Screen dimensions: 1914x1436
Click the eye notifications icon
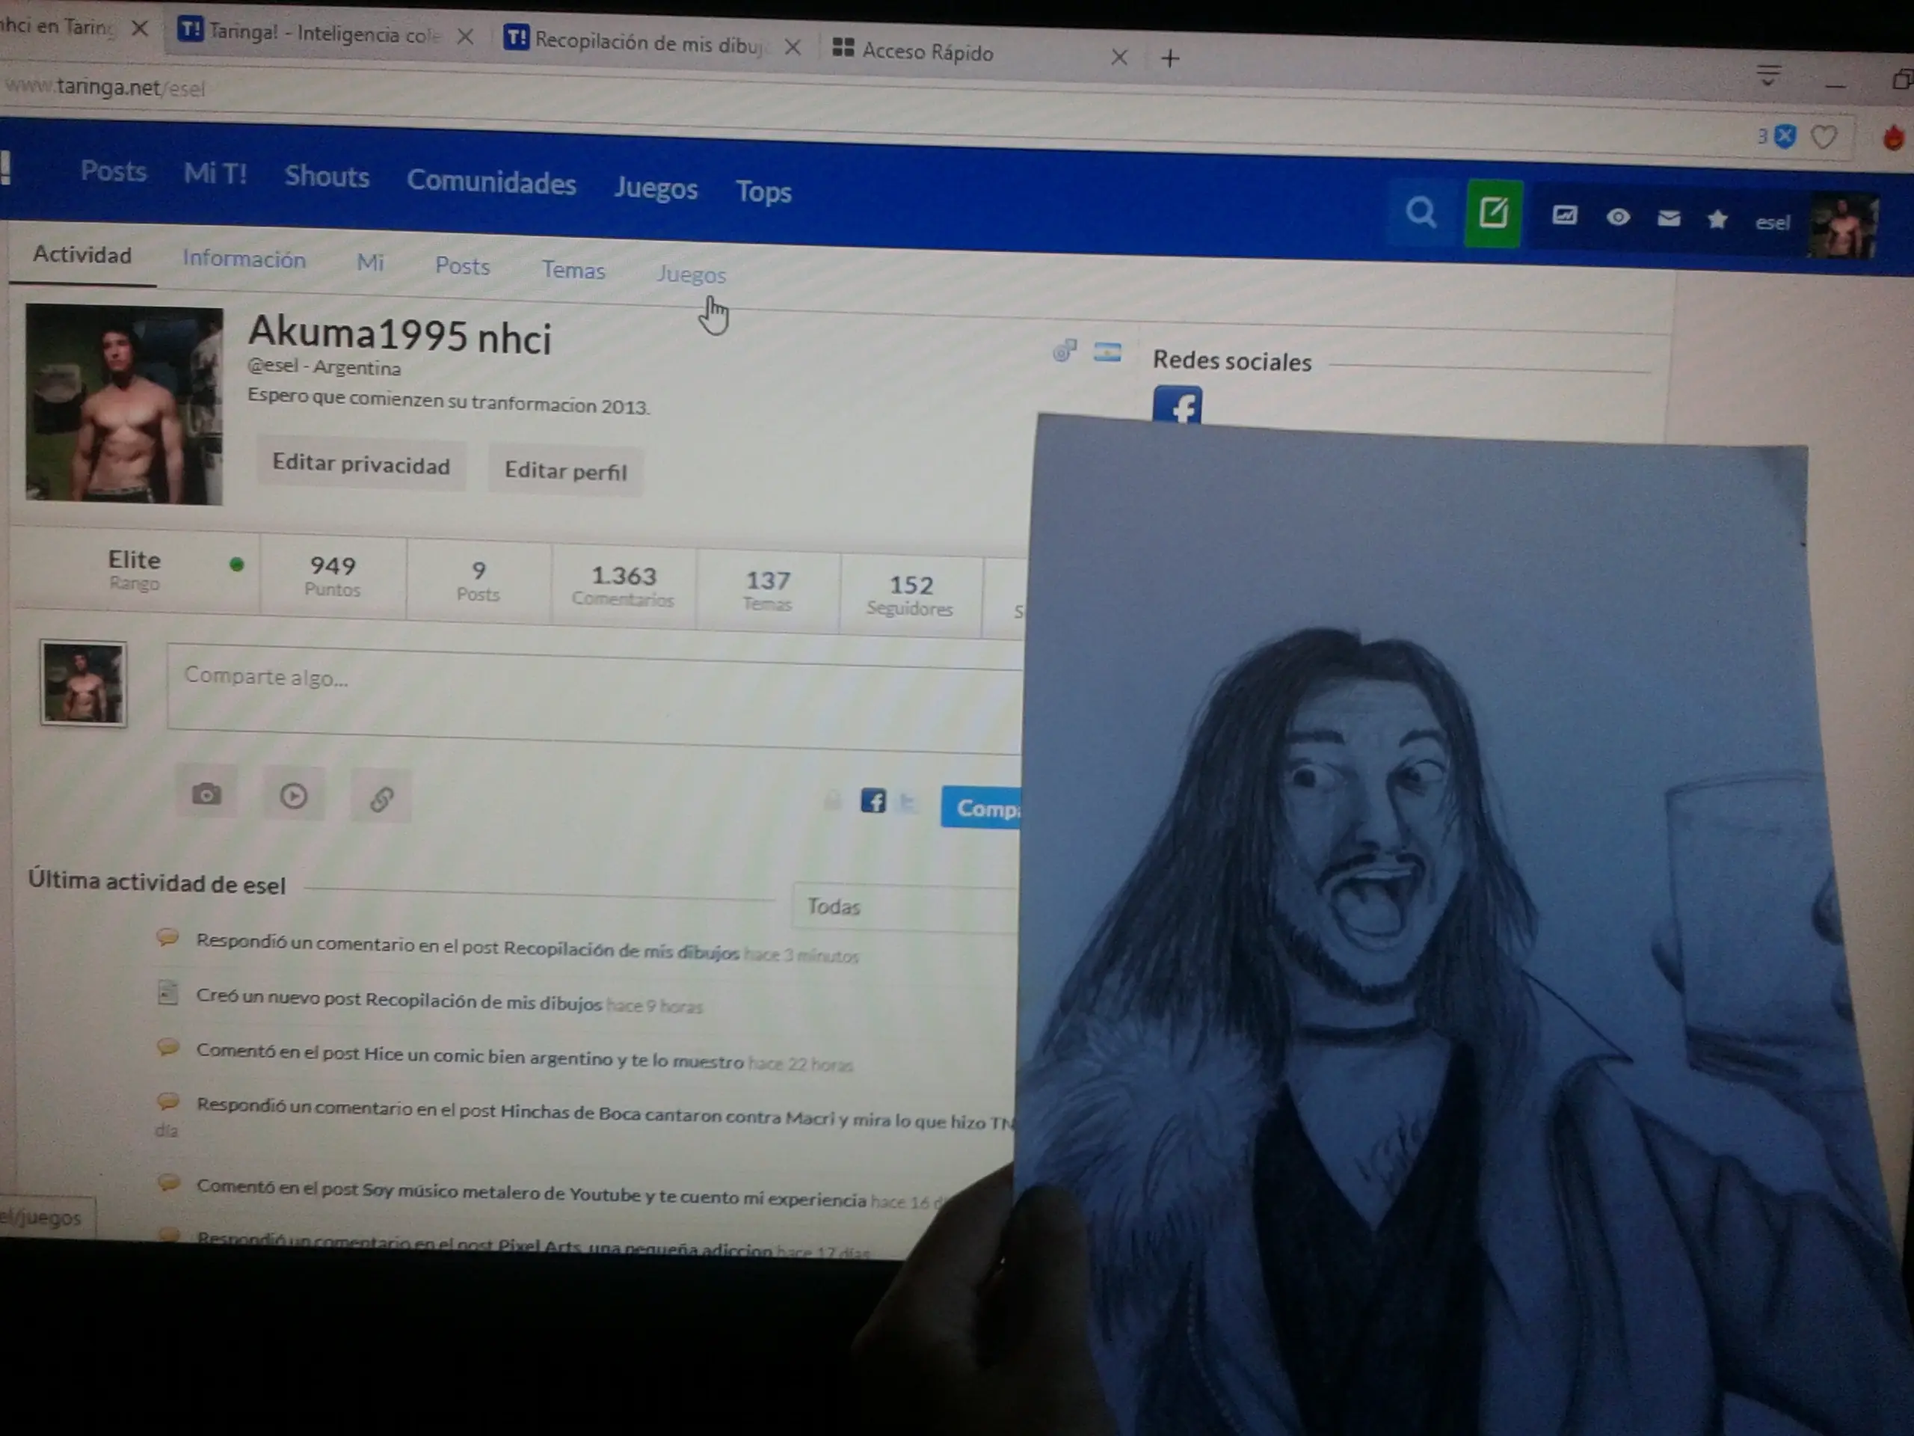pos(1618,217)
